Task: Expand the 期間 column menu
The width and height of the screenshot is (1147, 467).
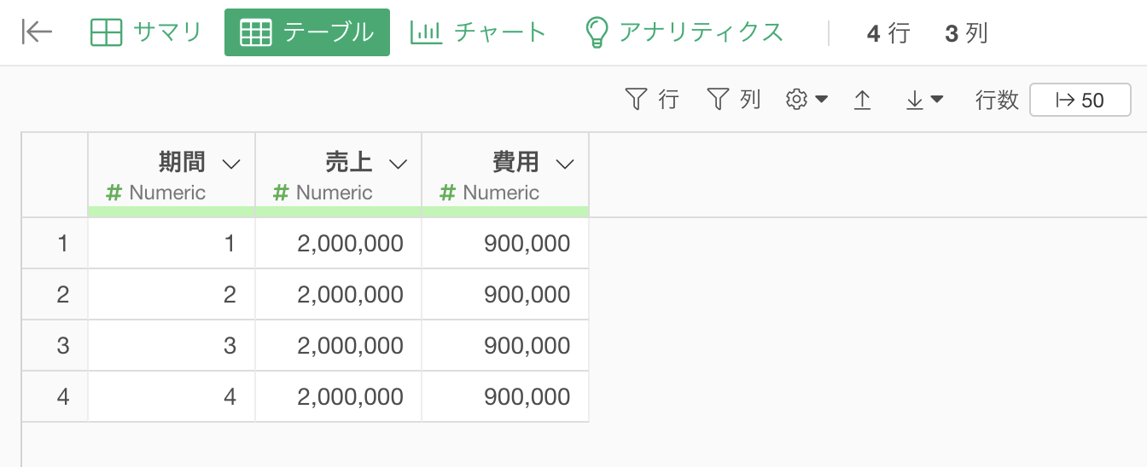Action: 231,164
